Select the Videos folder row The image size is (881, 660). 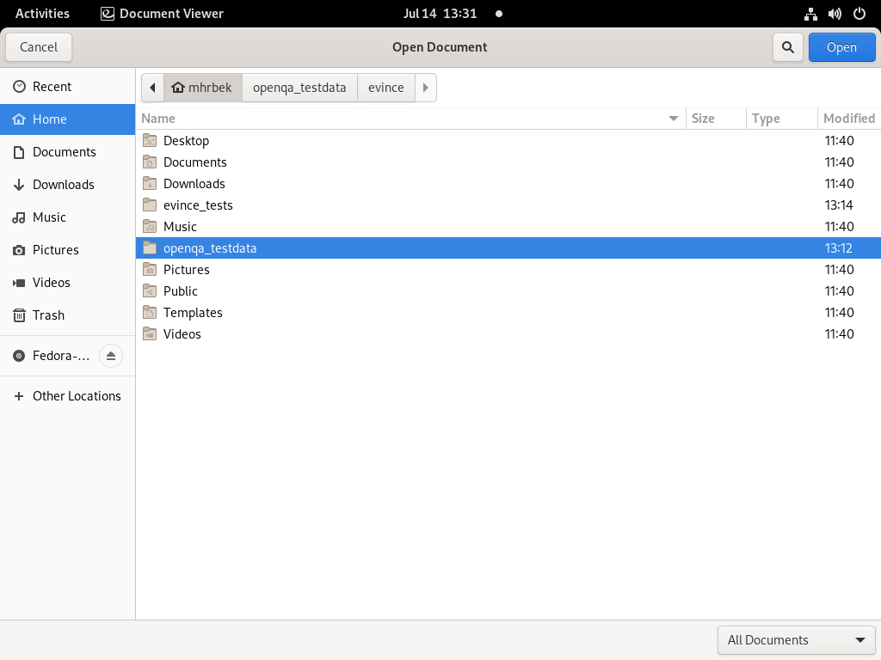pos(508,334)
